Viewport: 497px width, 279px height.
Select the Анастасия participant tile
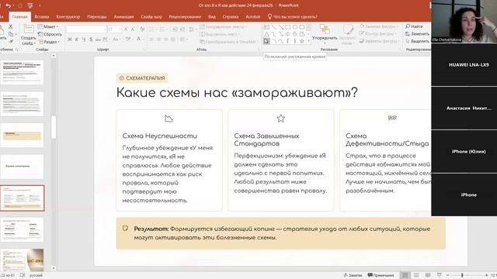464,108
